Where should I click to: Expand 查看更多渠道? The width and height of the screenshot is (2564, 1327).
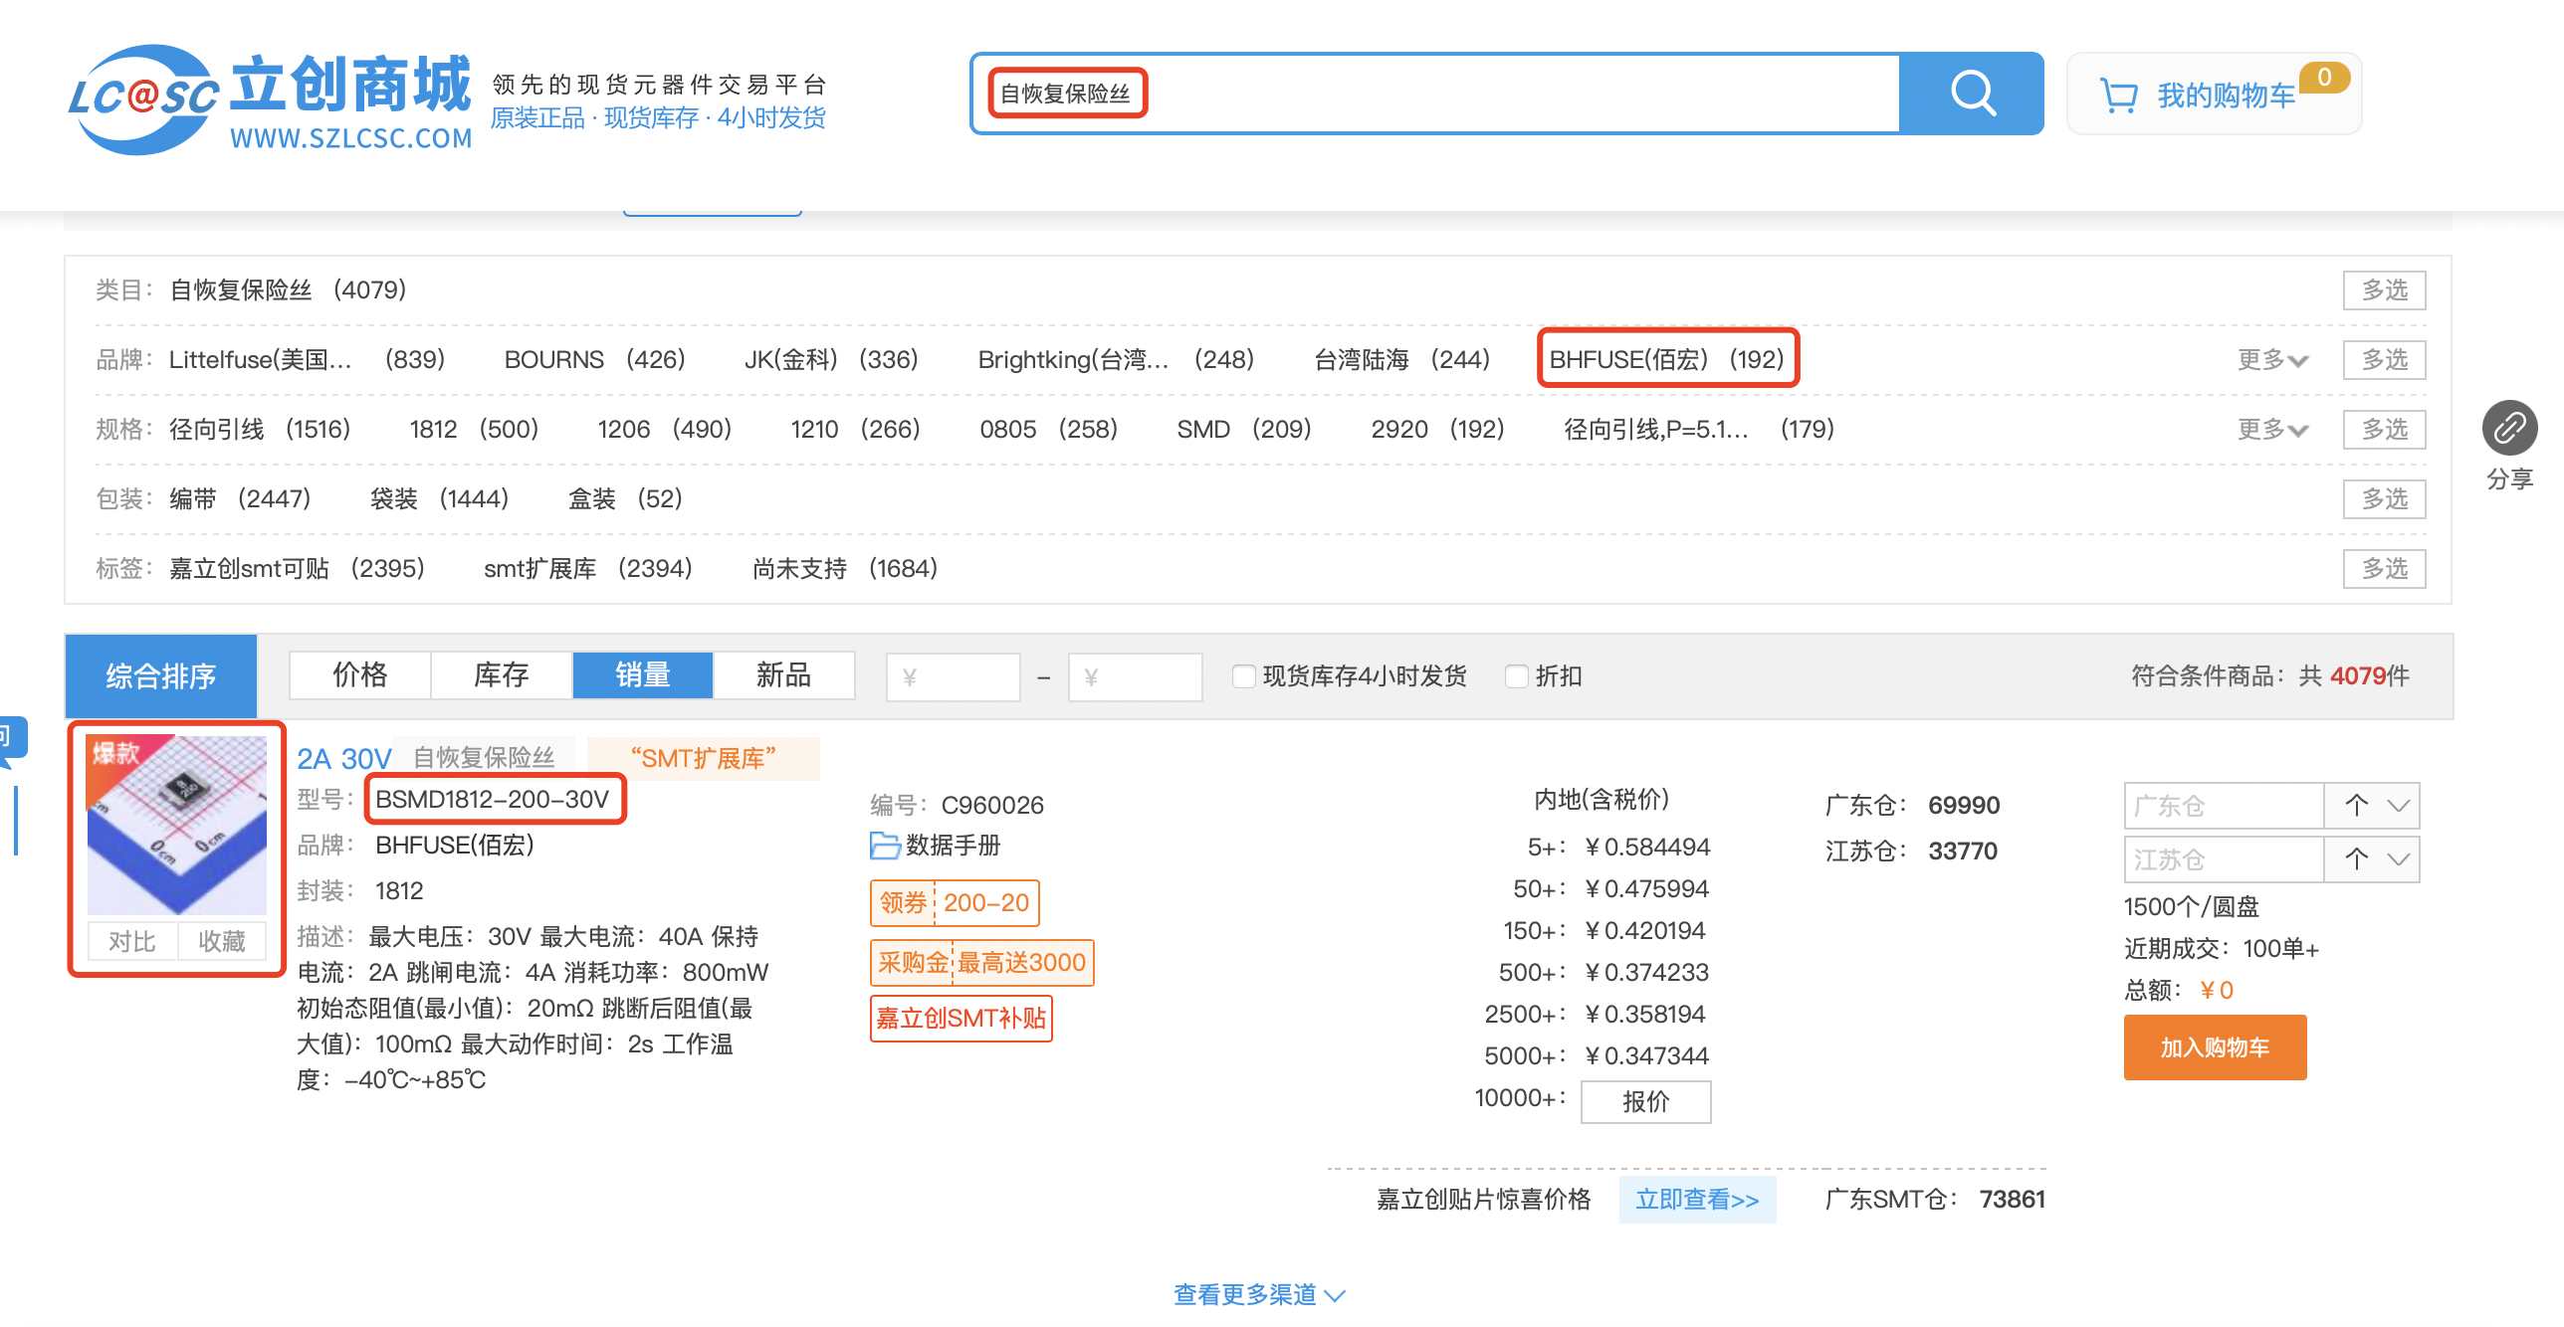1260,1294
